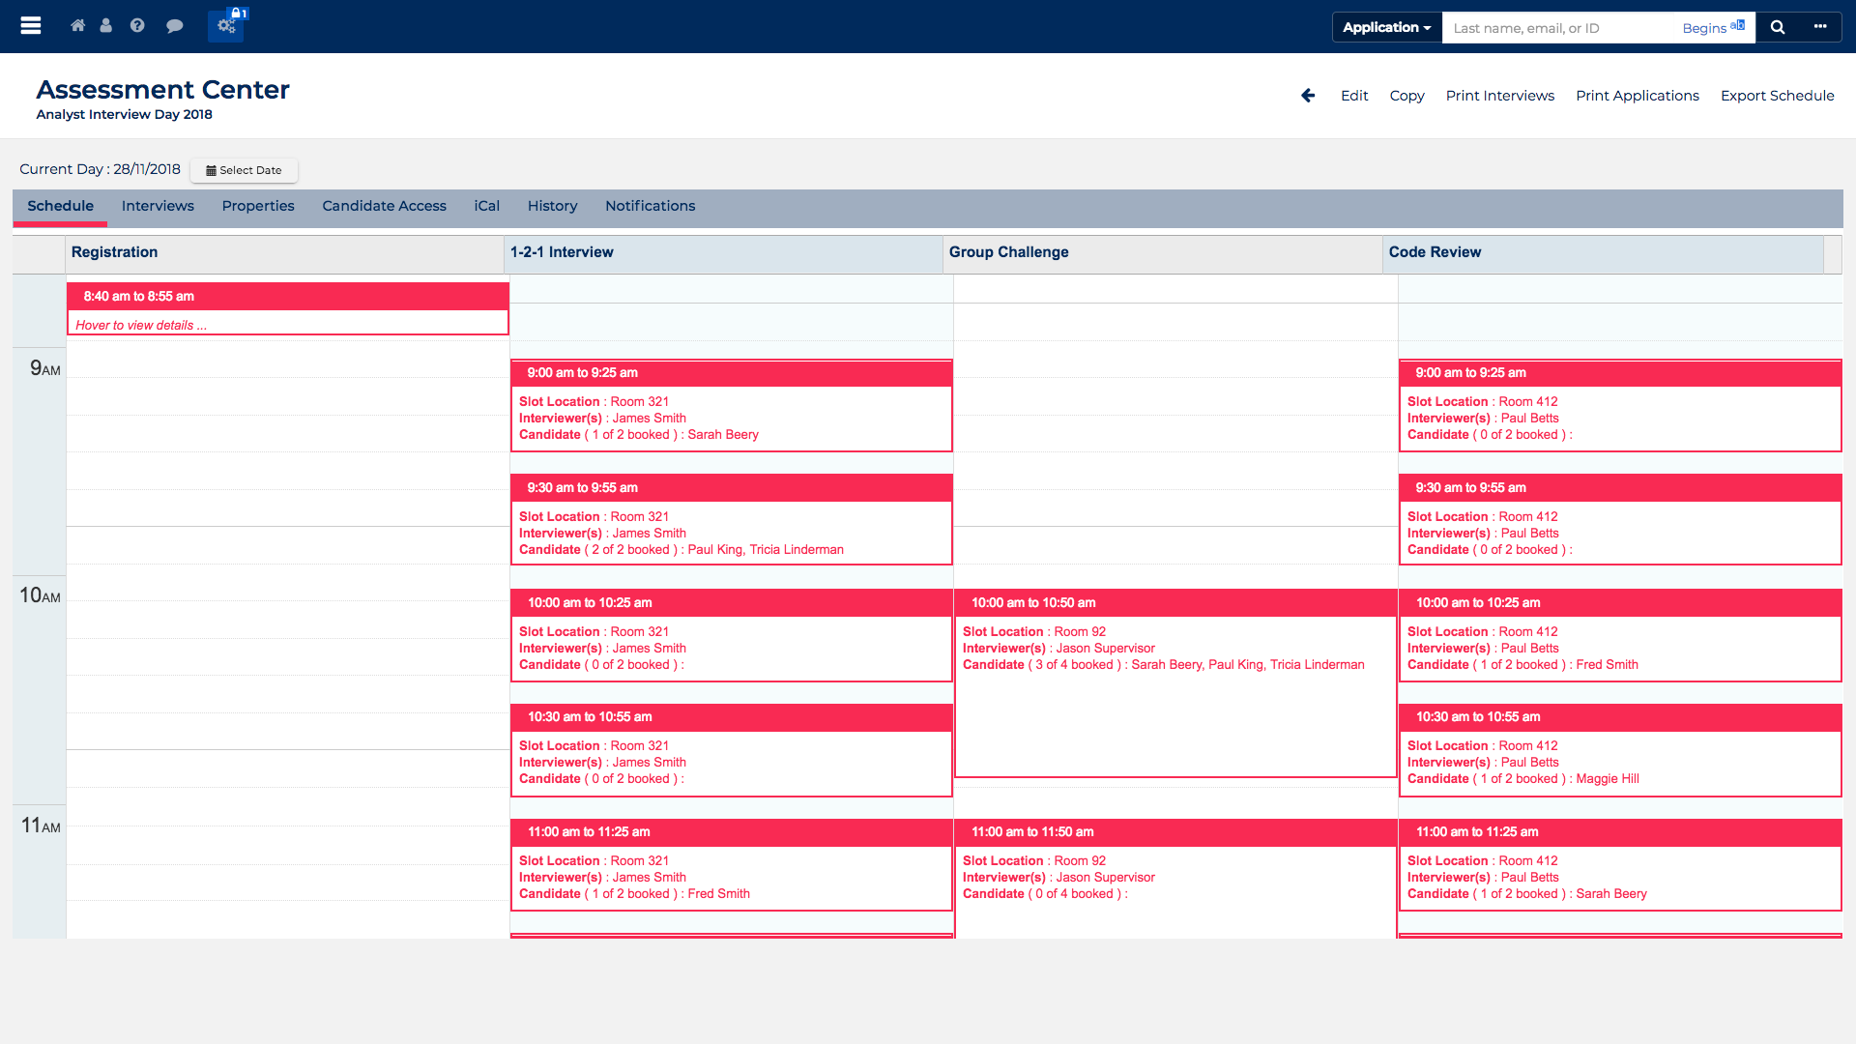
Task: Click the Assessment Center page title
Action: (163, 90)
